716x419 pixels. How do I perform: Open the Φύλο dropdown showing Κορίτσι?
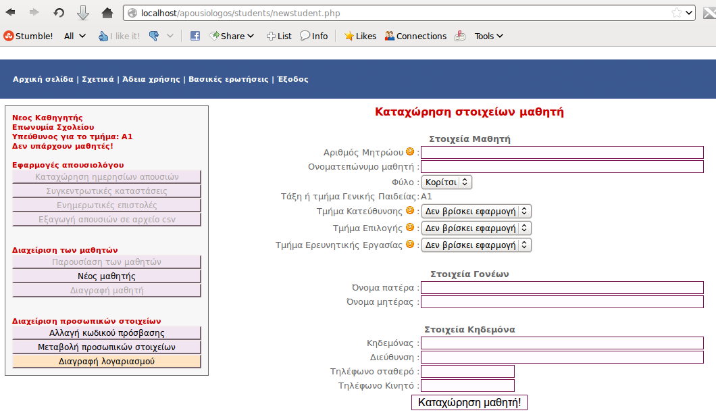446,182
